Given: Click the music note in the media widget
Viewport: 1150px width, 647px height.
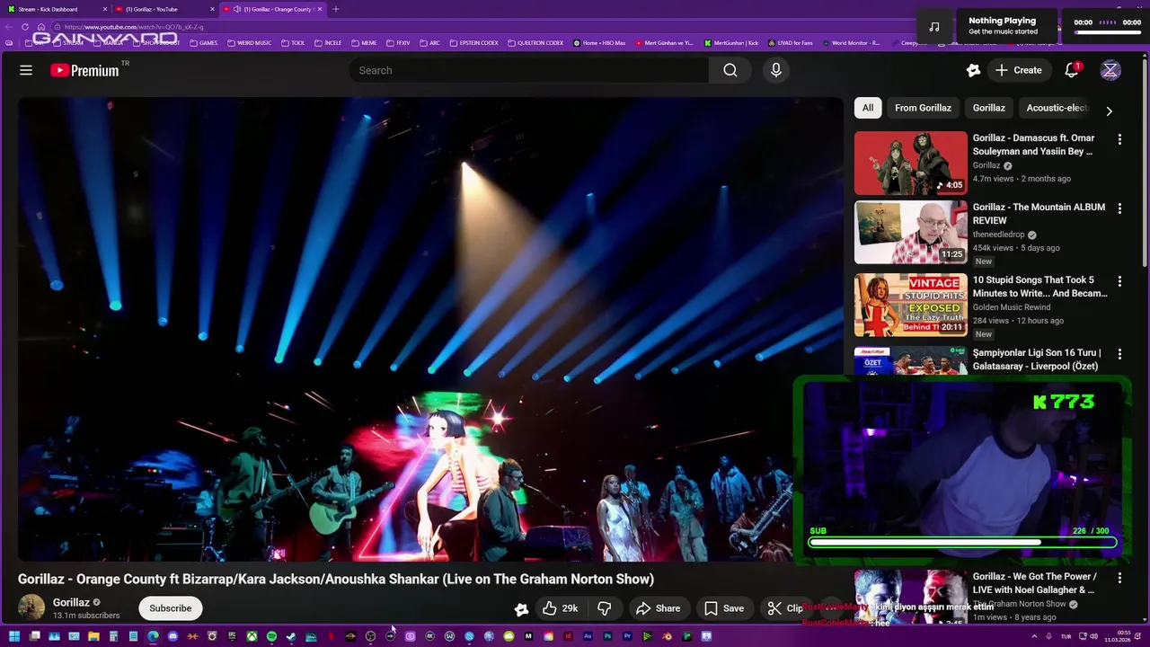Looking at the screenshot, I should 934,26.
